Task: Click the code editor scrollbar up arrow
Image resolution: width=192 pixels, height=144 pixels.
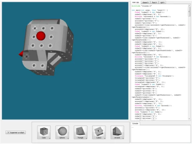Action: pos(189,5)
